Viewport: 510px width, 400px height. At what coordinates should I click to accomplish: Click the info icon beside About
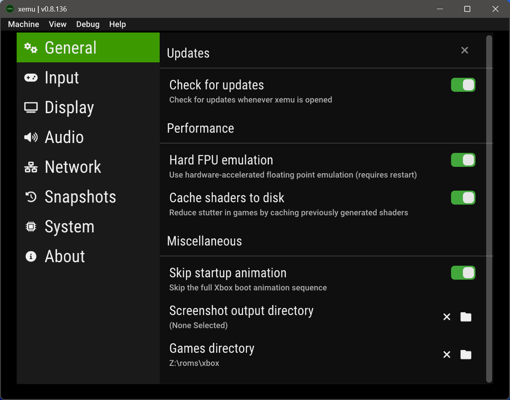click(31, 257)
